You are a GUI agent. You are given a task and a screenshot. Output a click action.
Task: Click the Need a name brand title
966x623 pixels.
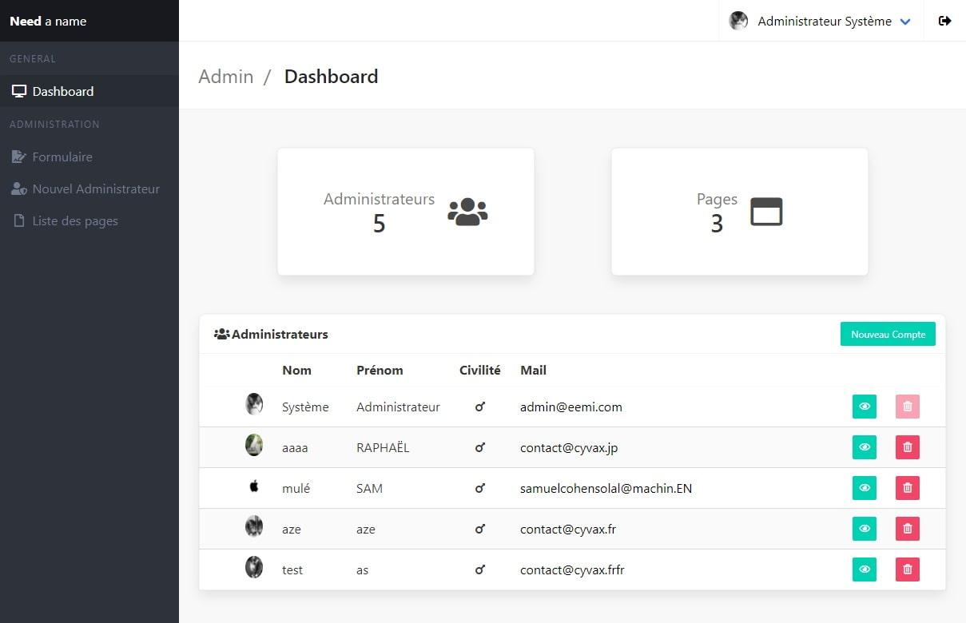[x=48, y=22]
